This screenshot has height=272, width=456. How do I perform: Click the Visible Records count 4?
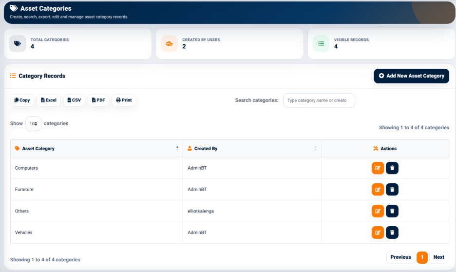pos(336,46)
